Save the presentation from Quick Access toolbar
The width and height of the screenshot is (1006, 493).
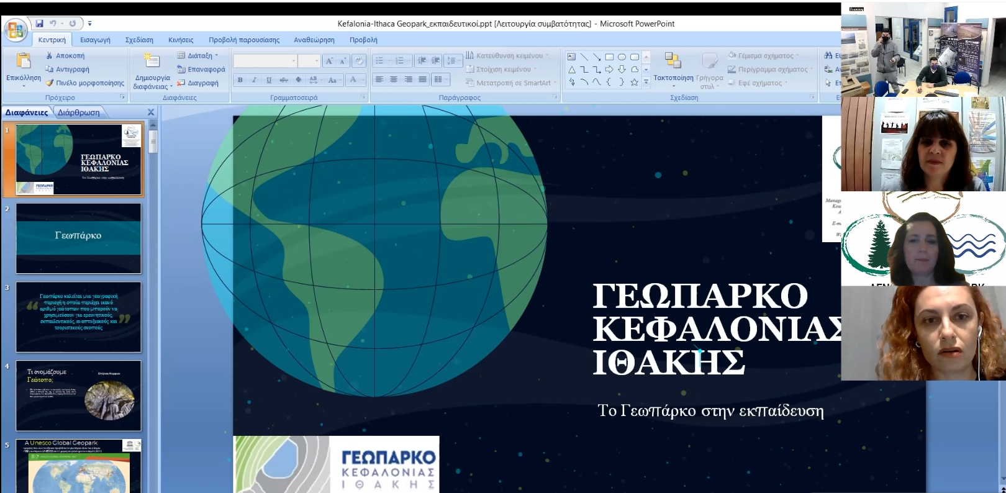point(39,24)
